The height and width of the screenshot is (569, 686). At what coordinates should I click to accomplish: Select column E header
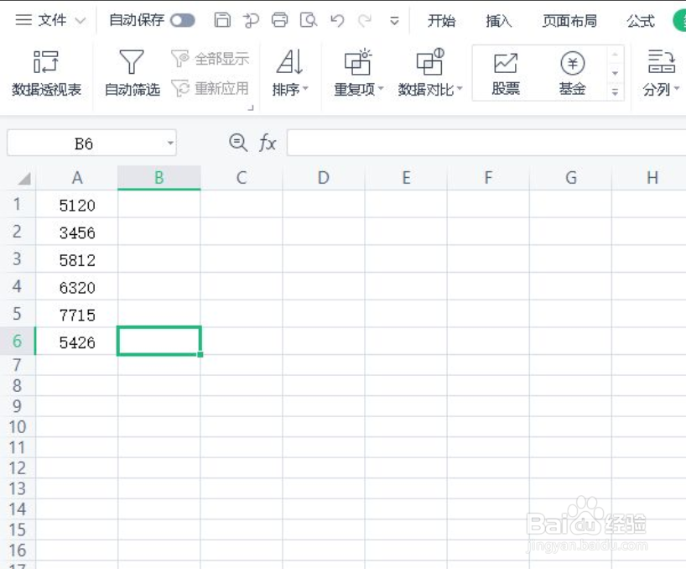point(406,178)
